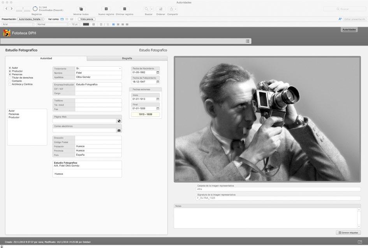Toggle bold text formatting
Image resolution: width=368 pixels, height=248 pixels.
coord(101,24)
